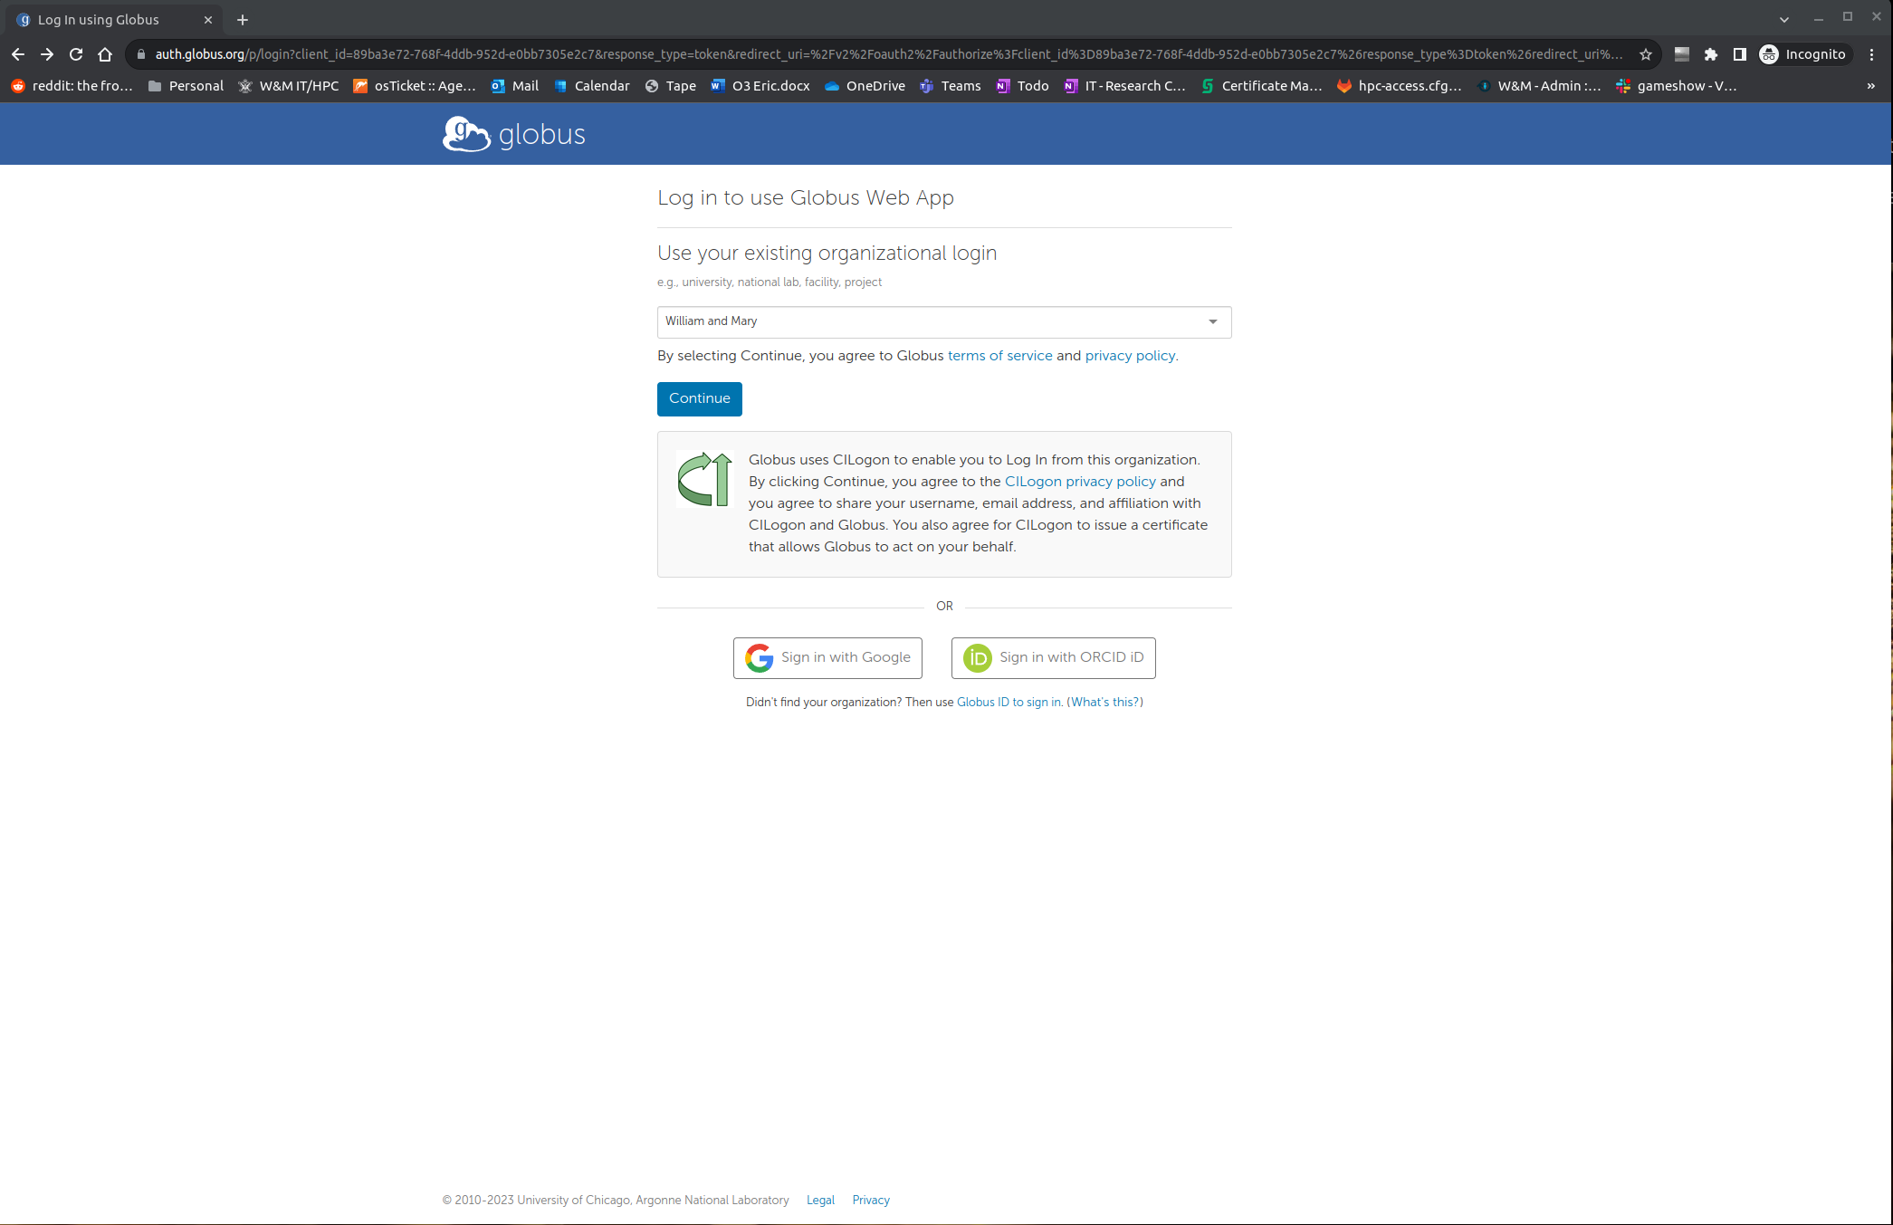Use Globus ID to sign in link

click(x=1009, y=703)
